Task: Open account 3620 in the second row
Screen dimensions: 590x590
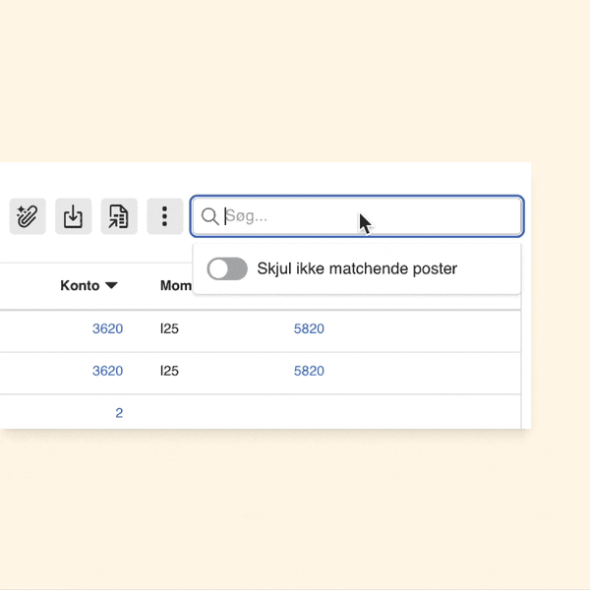Action: (107, 371)
